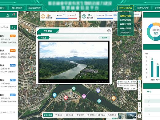Click the plain notification bell icon

pyautogui.click(x=8, y=15)
